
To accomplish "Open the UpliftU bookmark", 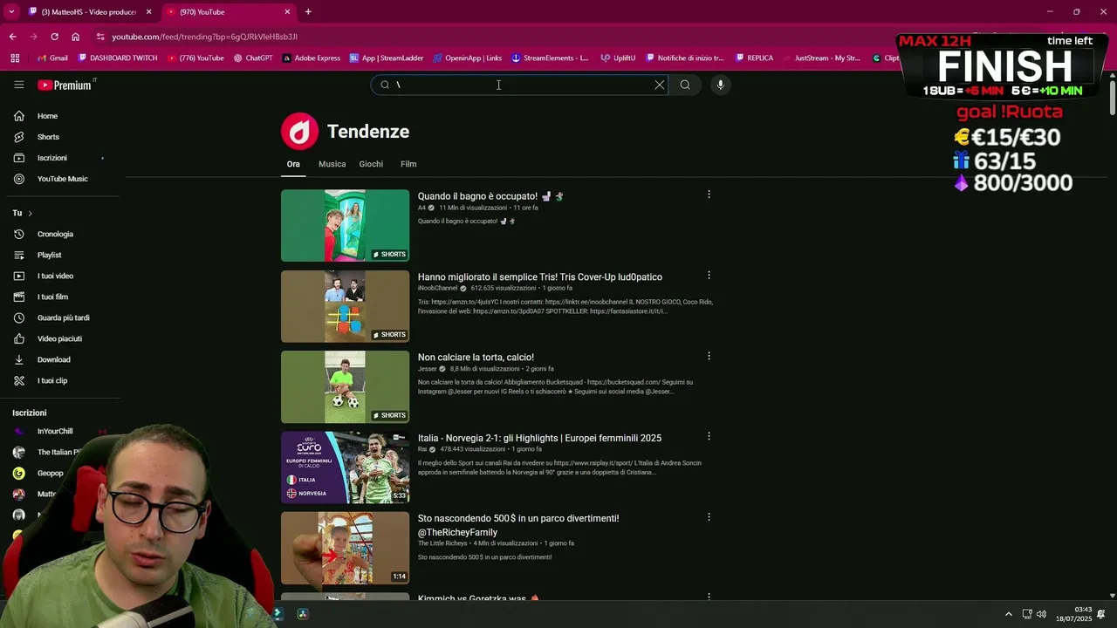I will point(618,58).
